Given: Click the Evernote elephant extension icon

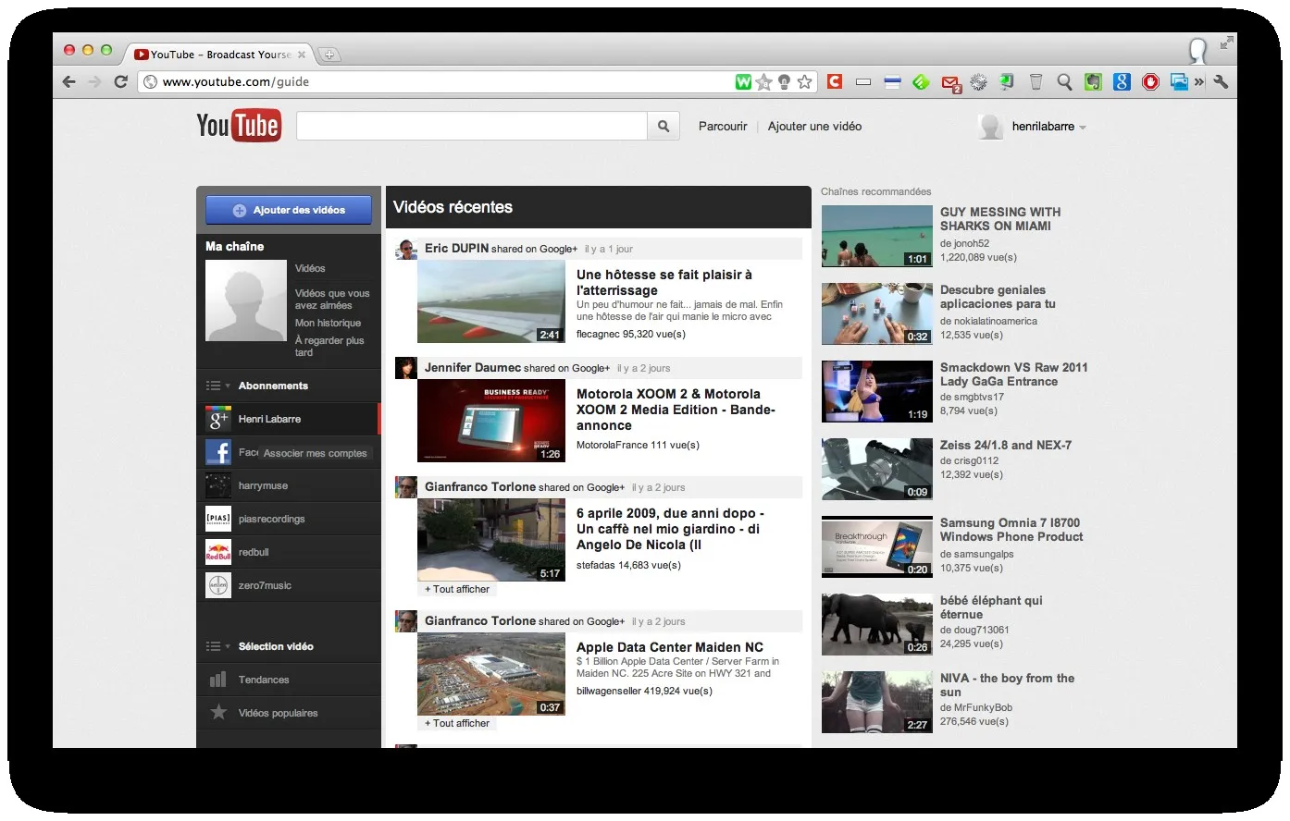Looking at the screenshot, I should pos(1093,82).
